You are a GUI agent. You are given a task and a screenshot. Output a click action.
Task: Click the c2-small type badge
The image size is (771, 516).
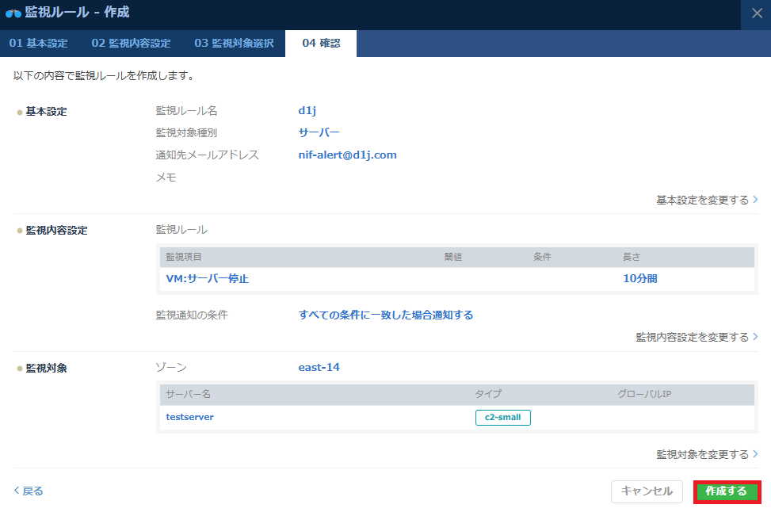(x=502, y=418)
